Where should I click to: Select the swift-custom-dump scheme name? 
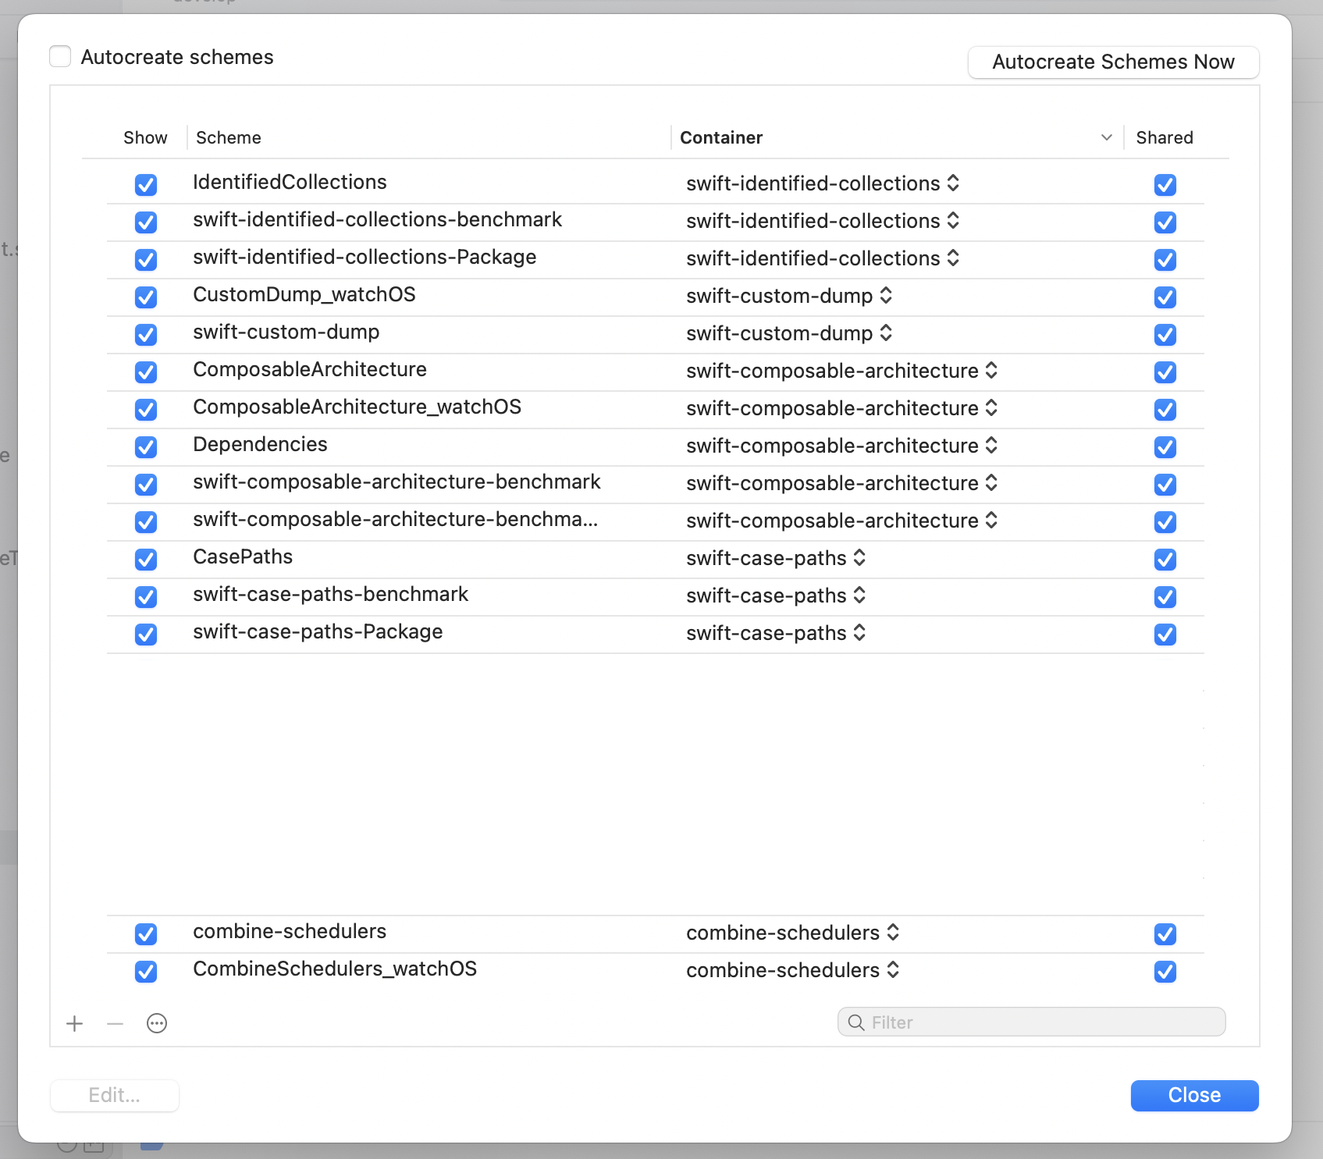[x=286, y=332]
